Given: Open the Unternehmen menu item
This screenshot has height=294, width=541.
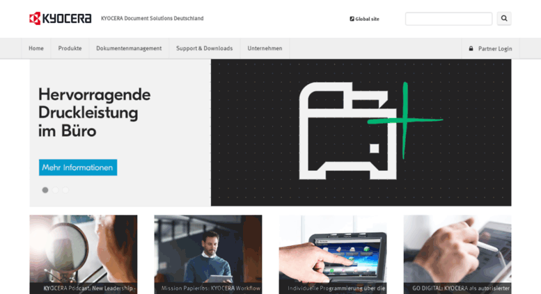Looking at the screenshot, I should (265, 49).
